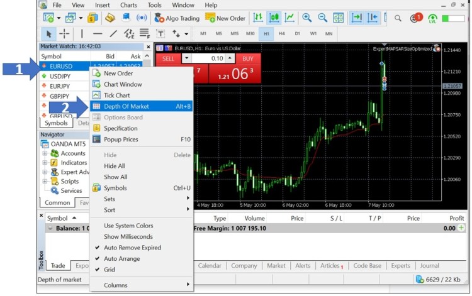The height and width of the screenshot is (296, 472).
Task: Switch to the H4 timeframe
Action: [x=281, y=33]
